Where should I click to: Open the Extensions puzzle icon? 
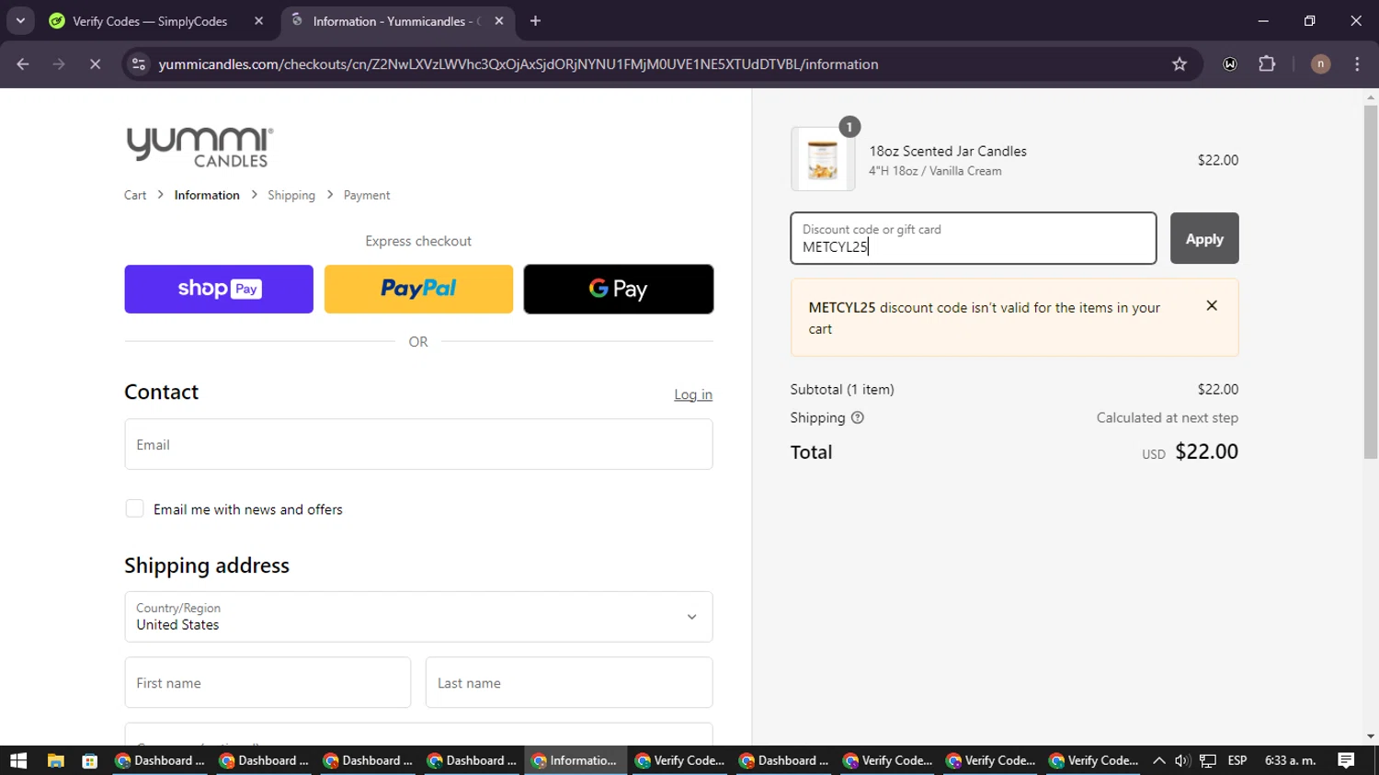click(1267, 64)
